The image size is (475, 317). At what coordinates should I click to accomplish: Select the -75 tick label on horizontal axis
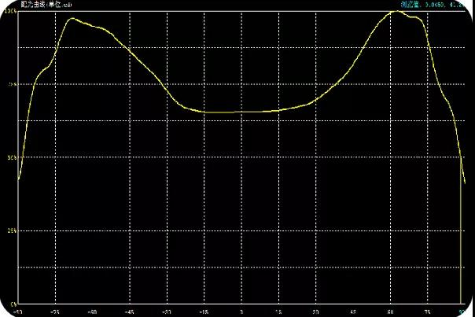55,311
